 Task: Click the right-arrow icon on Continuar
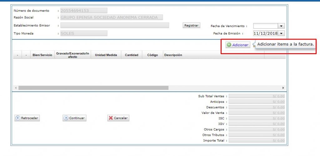point(66,118)
